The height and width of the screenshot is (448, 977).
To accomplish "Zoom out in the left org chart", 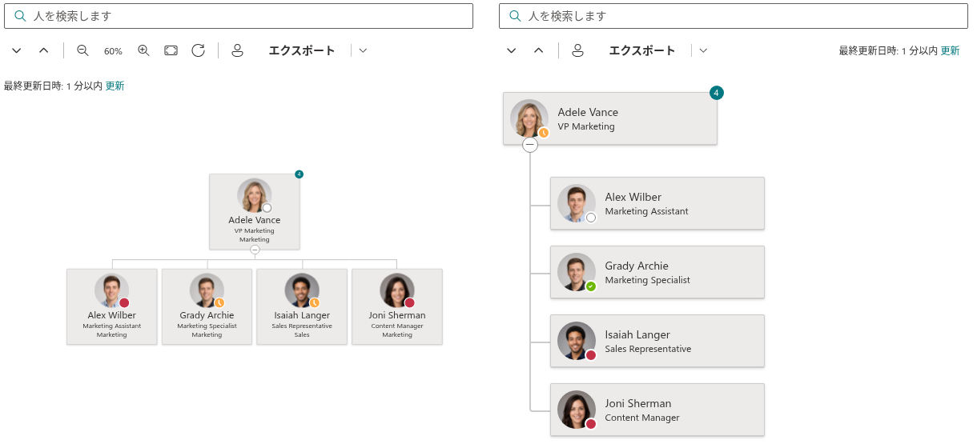I will (82, 50).
